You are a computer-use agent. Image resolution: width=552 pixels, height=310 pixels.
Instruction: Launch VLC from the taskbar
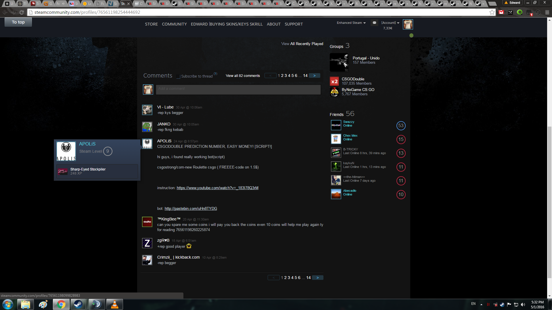click(114, 304)
